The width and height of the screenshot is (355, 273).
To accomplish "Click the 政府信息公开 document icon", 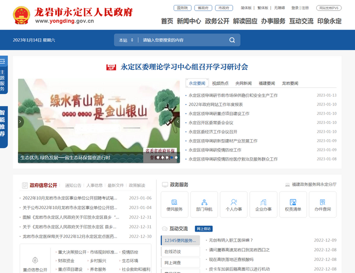I will 25,186.
